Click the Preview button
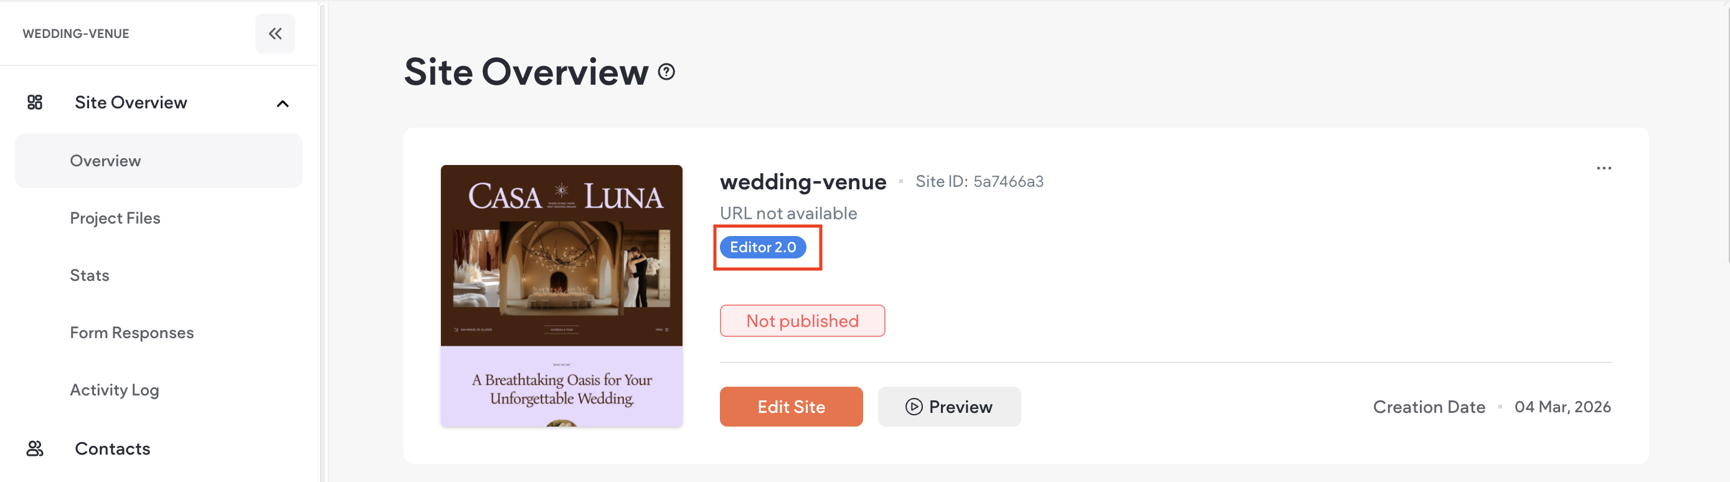The height and width of the screenshot is (482, 1730). tap(948, 407)
